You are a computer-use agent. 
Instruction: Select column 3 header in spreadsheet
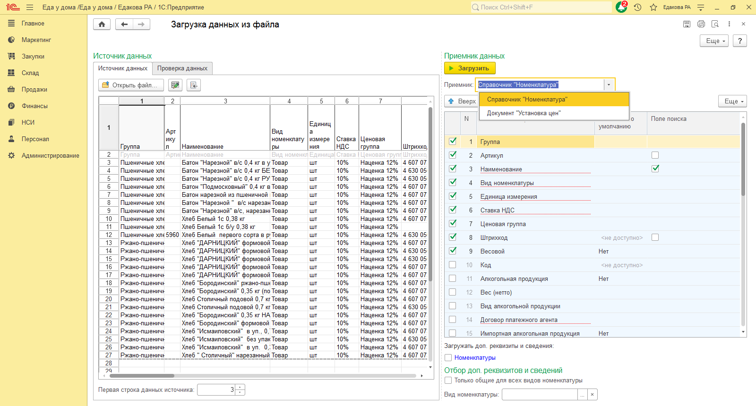pos(225,101)
